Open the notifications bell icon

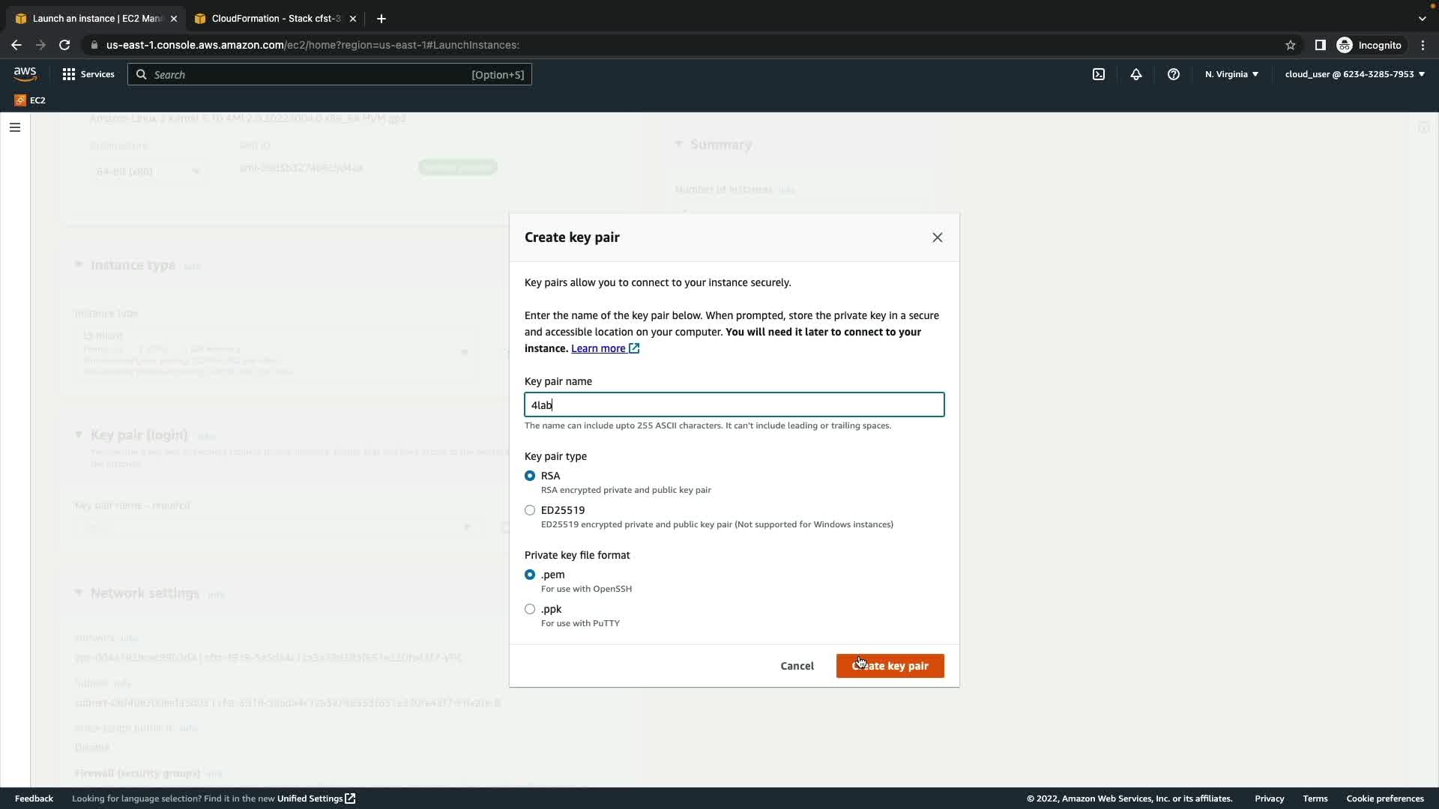tap(1136, 74)
